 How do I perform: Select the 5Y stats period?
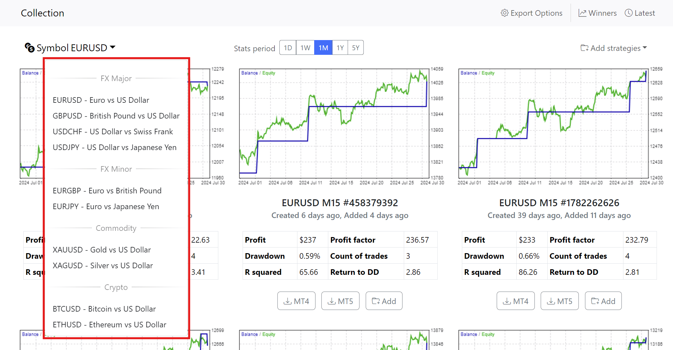pyautogui.click(x=356, y=47)
